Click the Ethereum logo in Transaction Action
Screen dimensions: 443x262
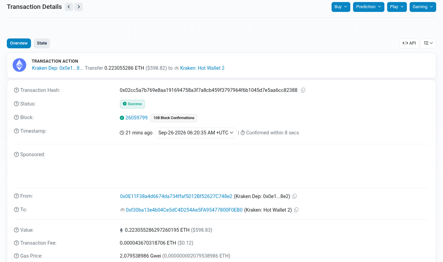[19, 65]
